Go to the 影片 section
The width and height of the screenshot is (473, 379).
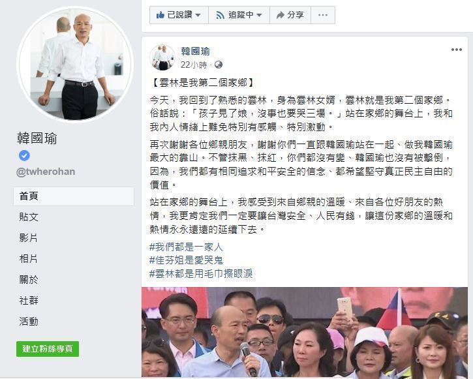(x=29, y=237)
